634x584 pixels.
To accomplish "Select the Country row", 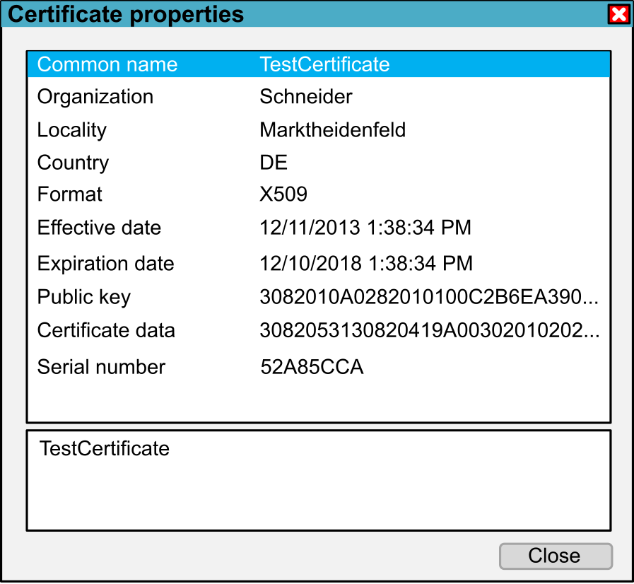I will (x=319, y=162).
